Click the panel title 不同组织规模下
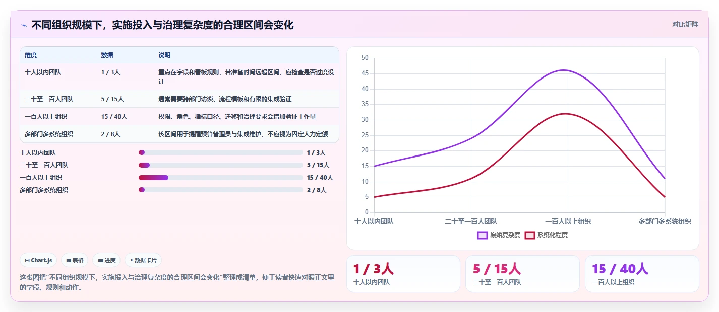Image resolution: width=719 pixels, height=312 pixels. [162, 25]
